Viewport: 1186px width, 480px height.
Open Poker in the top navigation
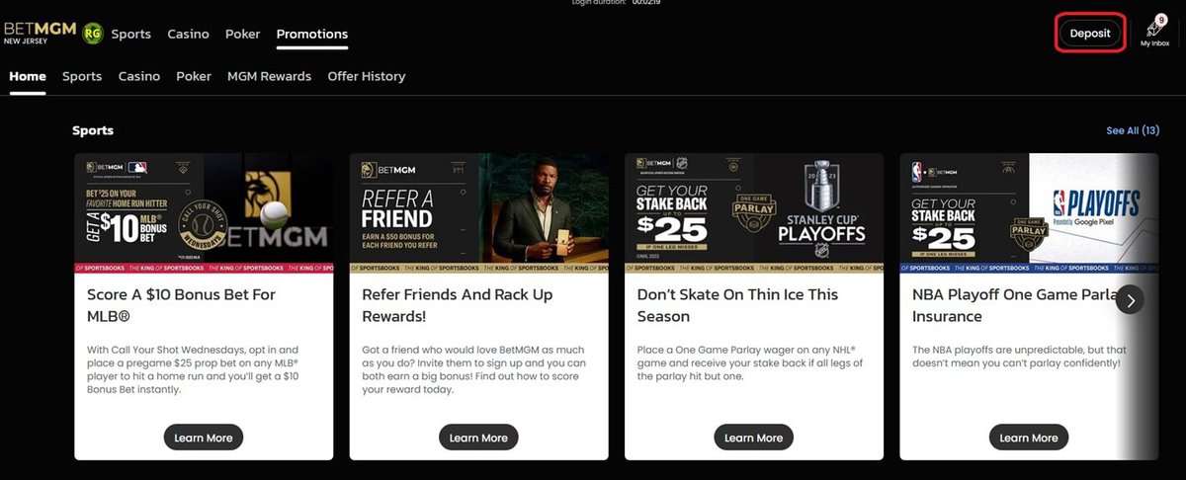click(x=243, y=34)
